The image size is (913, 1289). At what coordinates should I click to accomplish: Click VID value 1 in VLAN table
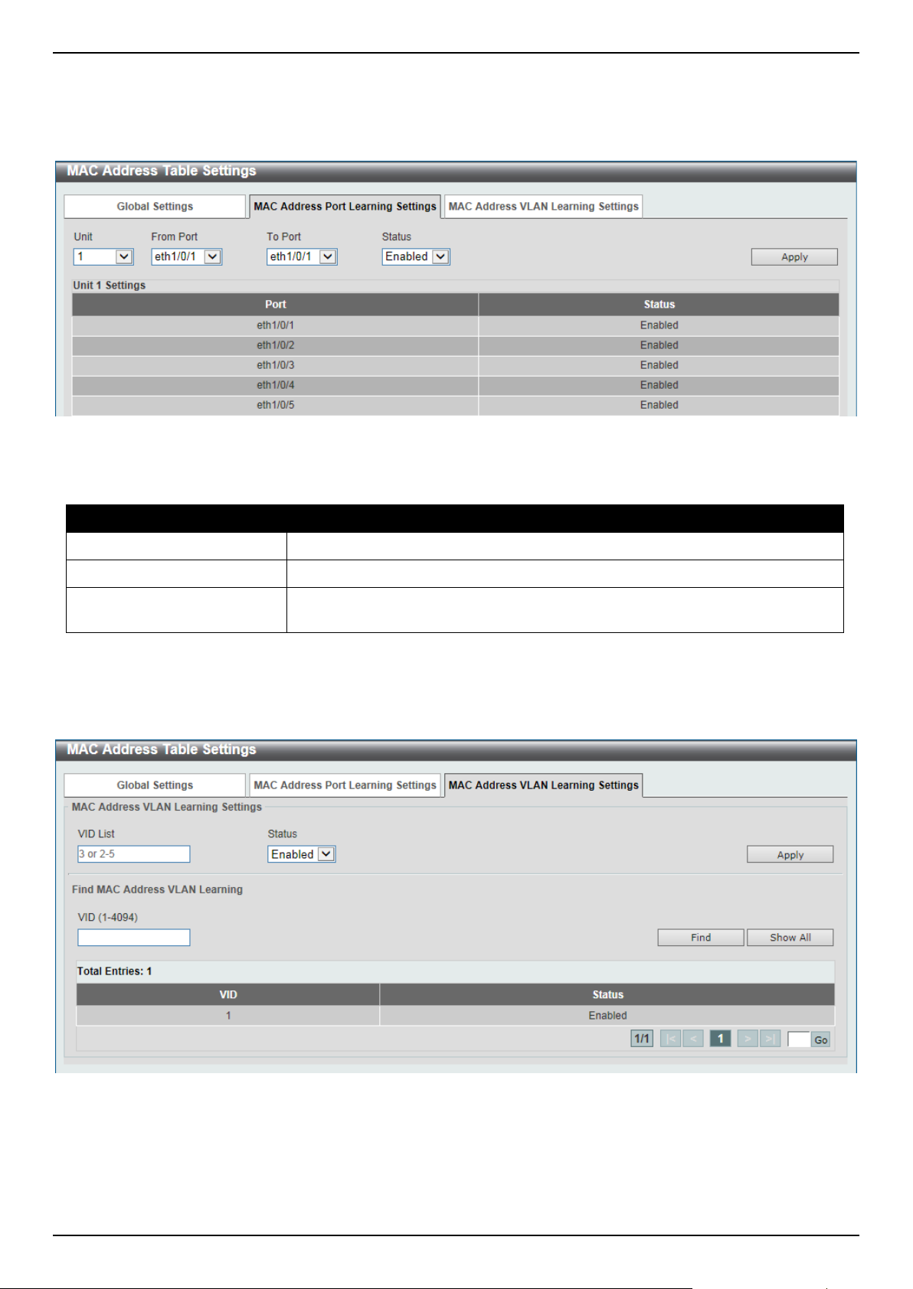pos(228,1016)
